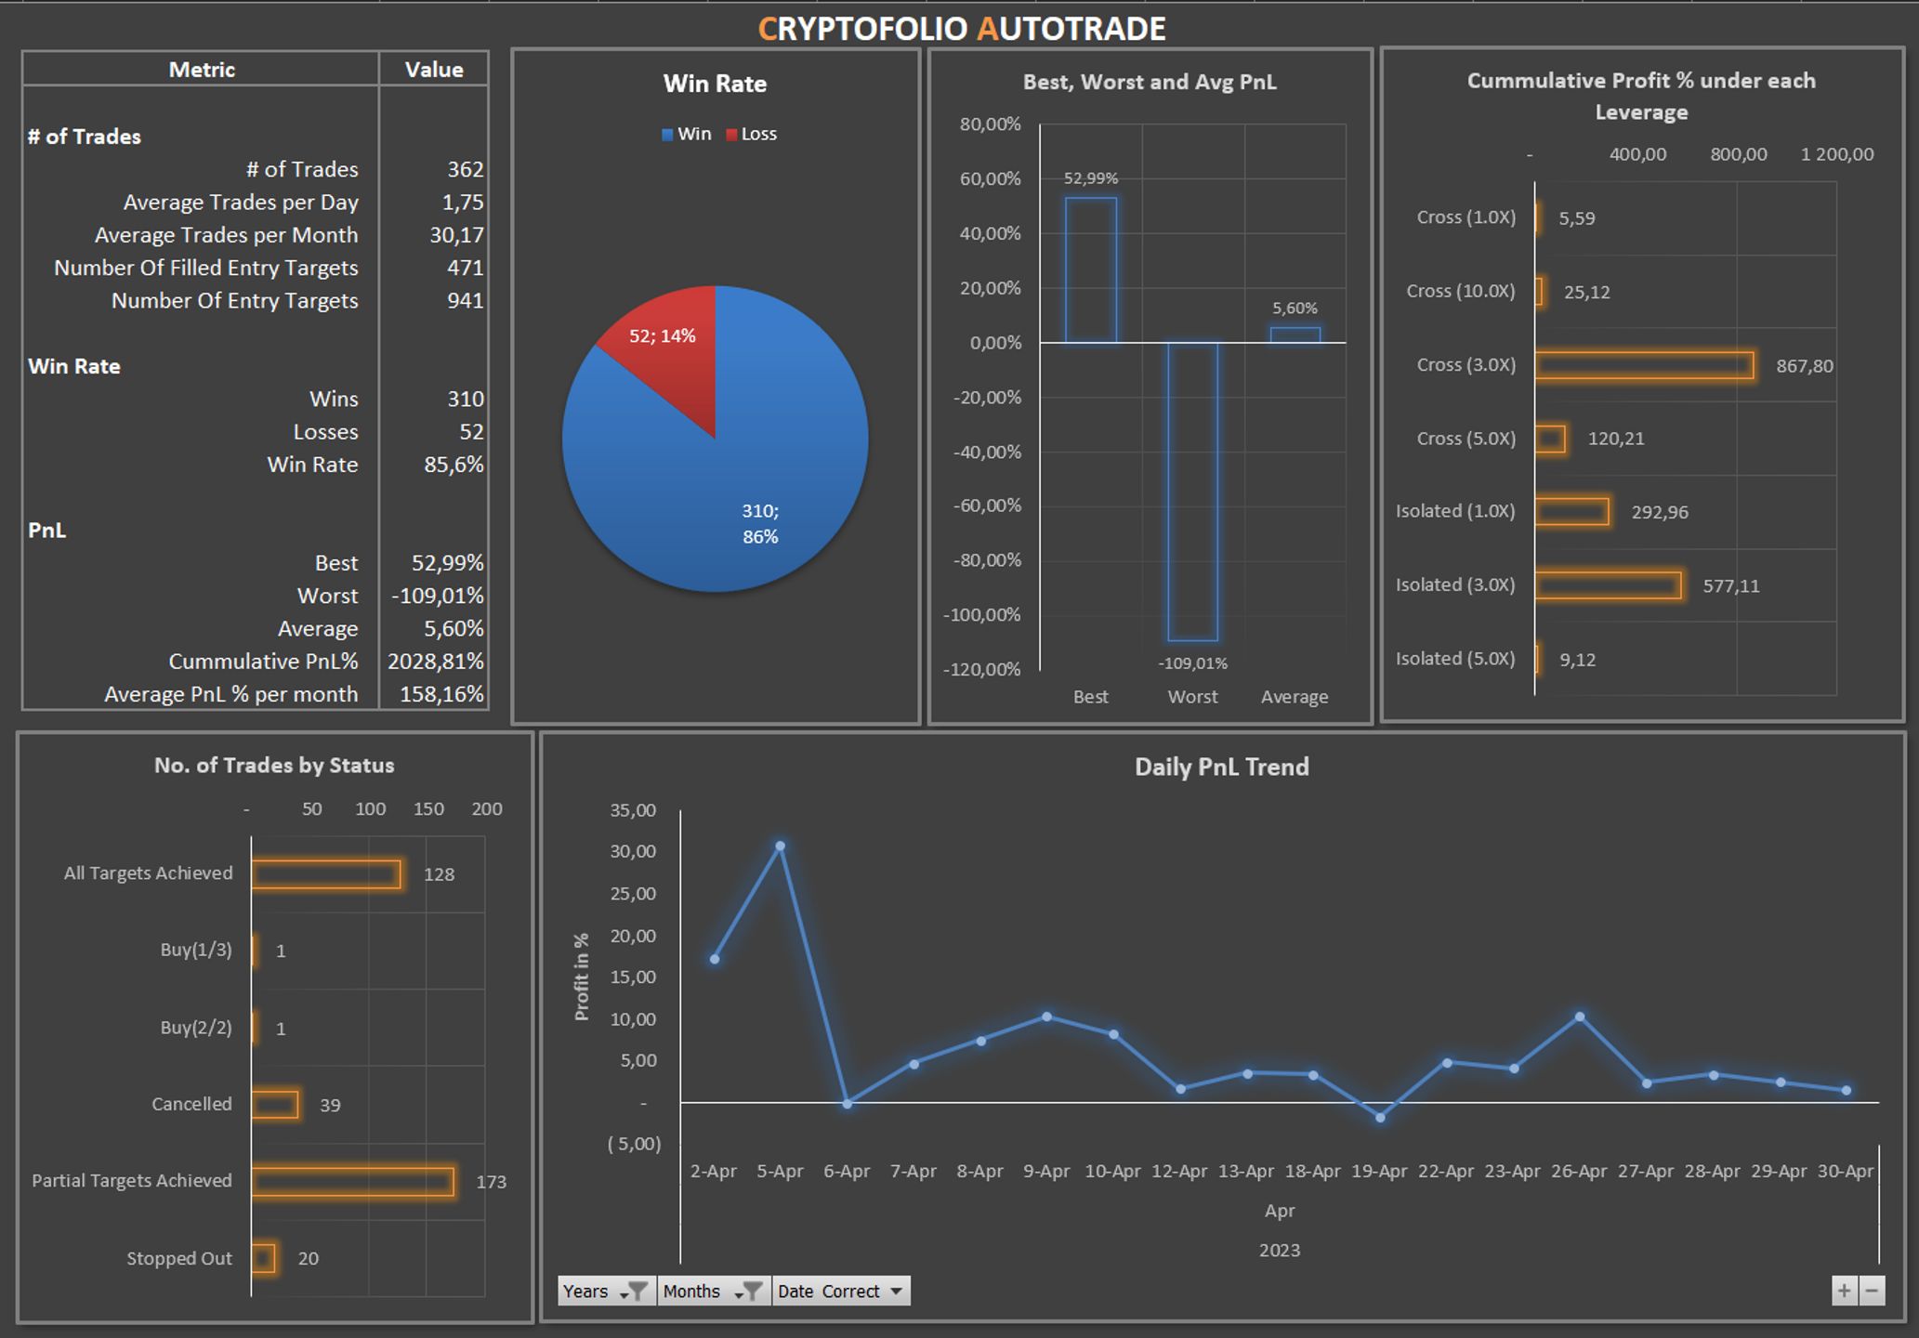
Task: Click the CRYPTOFOLIO AUTOTRADE dashboard heading
Action: pyautogui.click(x=962, y=29)
